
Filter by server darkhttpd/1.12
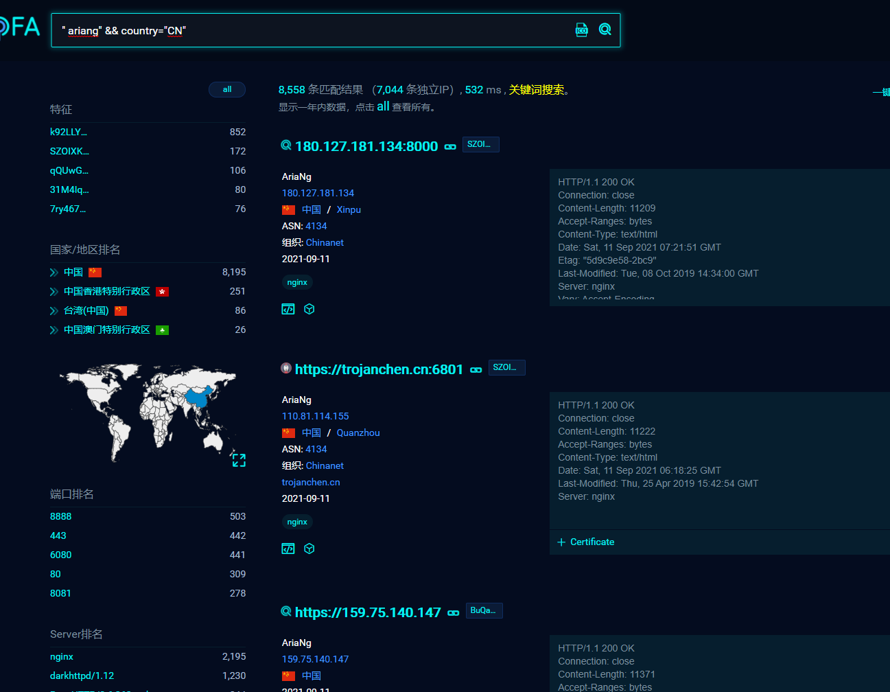click(82, 676)
